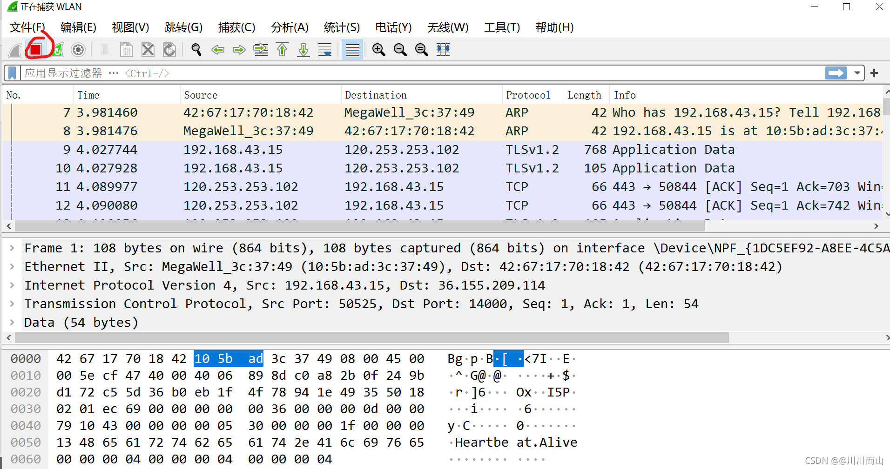890x469 pixels.
Task: Select packet 12 TCP Ack=742 row
Action: [x=442, y=205]
